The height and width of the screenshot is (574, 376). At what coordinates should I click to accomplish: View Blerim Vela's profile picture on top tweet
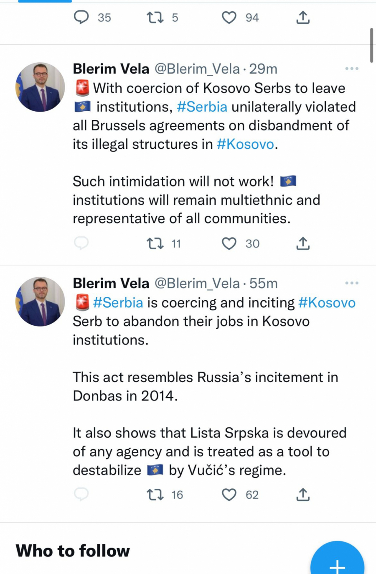[40, 87]
